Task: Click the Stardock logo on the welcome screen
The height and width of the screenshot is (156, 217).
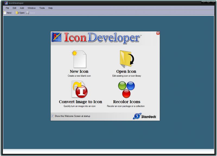Action: (144, 116)
